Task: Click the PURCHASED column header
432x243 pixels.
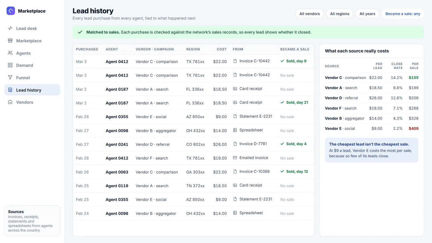Action: (87, 49)
